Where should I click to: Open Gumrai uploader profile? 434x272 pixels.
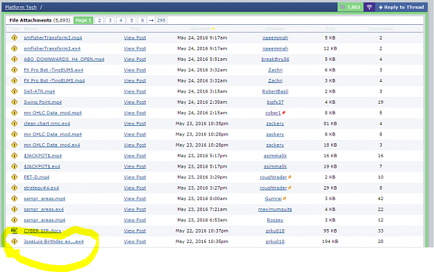coord(273,199)
